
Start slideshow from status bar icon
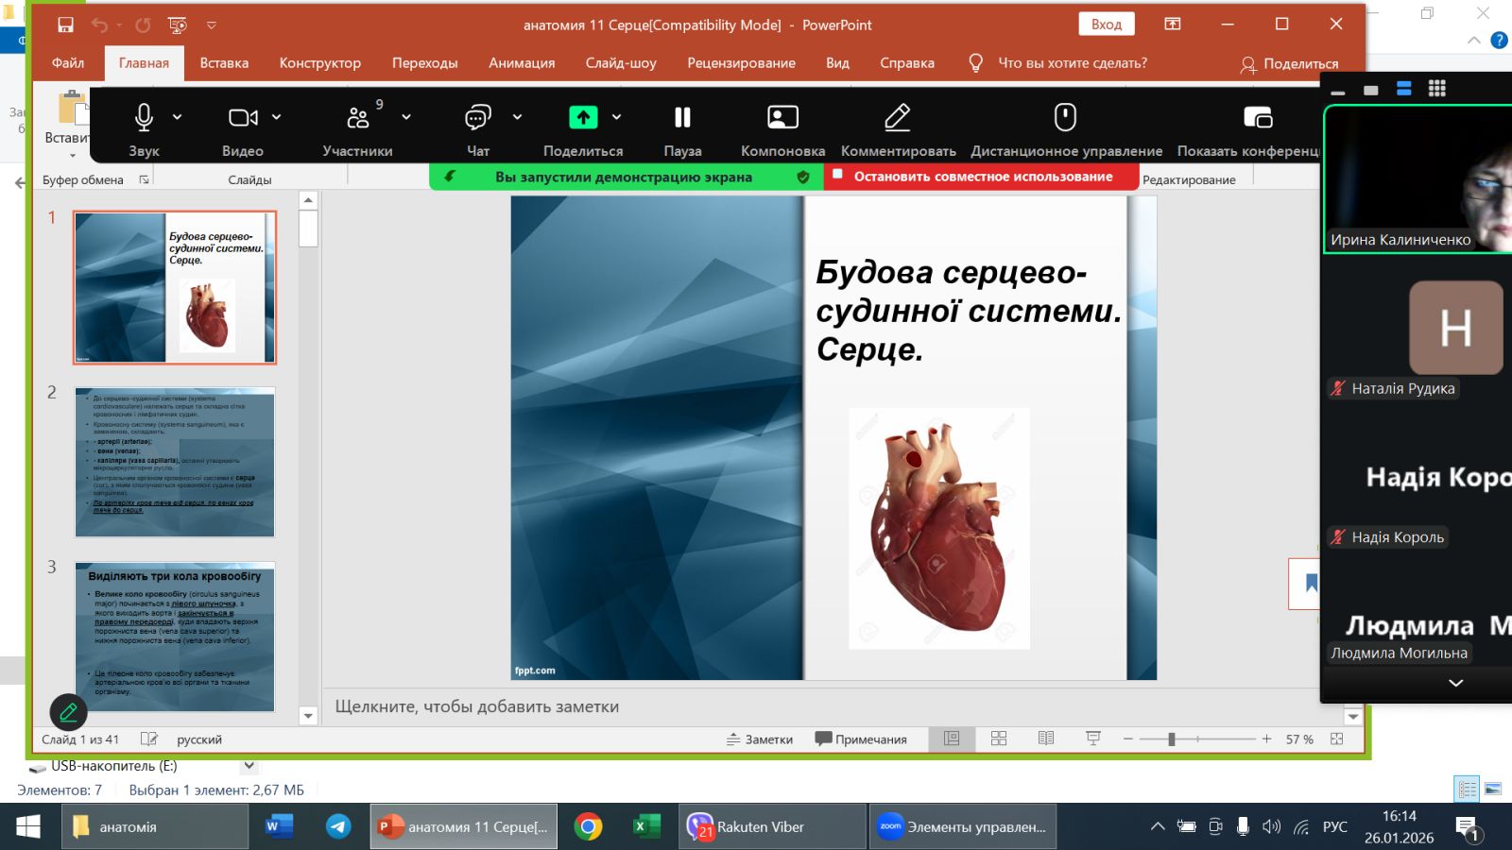pos(1093,739)
